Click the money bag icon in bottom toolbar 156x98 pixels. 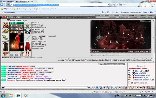coord(126,88)
